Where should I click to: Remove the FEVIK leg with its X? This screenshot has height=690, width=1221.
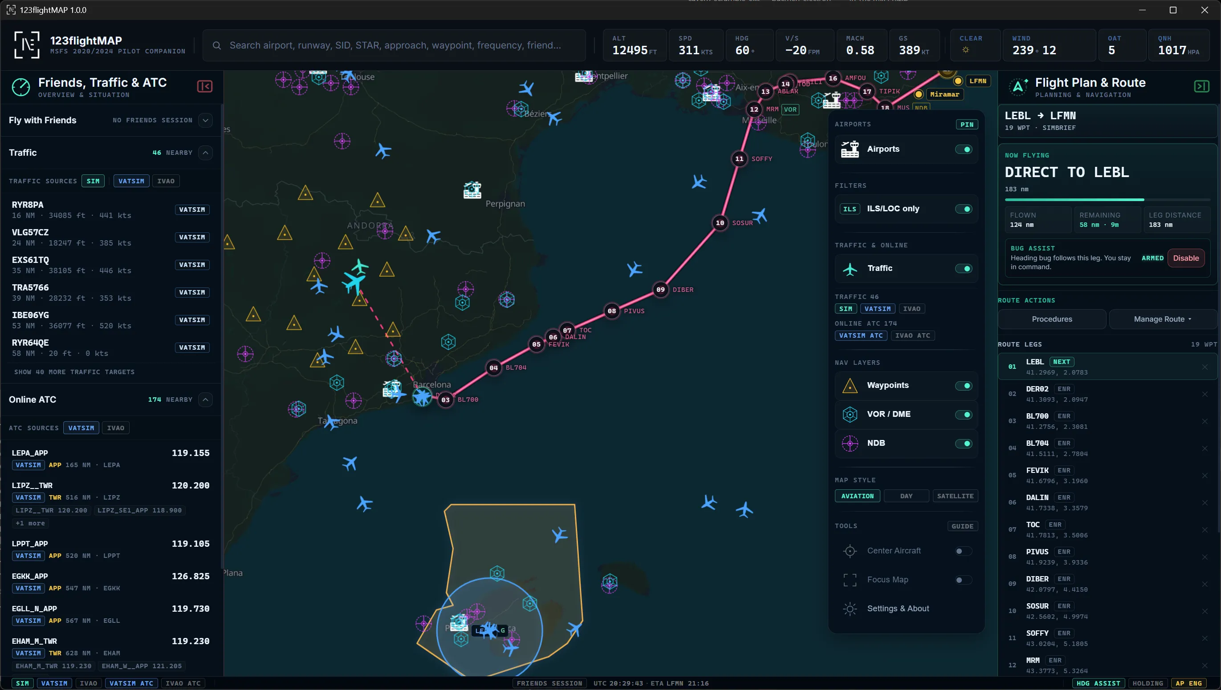pyautogui.click(x=1205, y=476)
